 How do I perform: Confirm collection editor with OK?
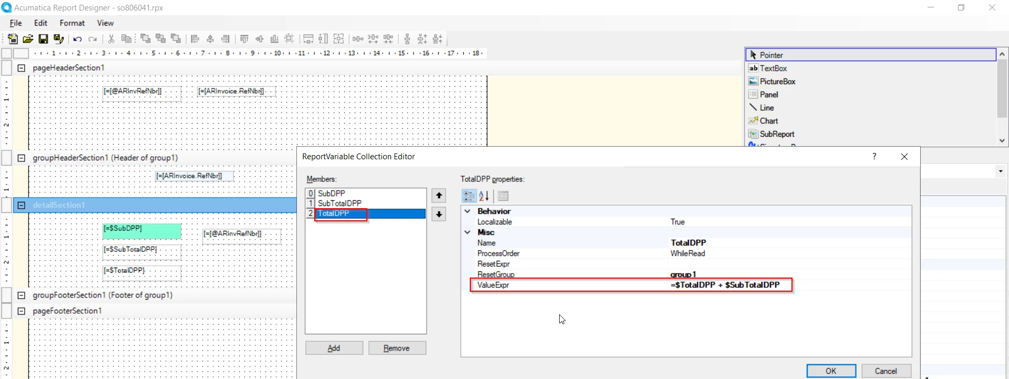[831, 371]
